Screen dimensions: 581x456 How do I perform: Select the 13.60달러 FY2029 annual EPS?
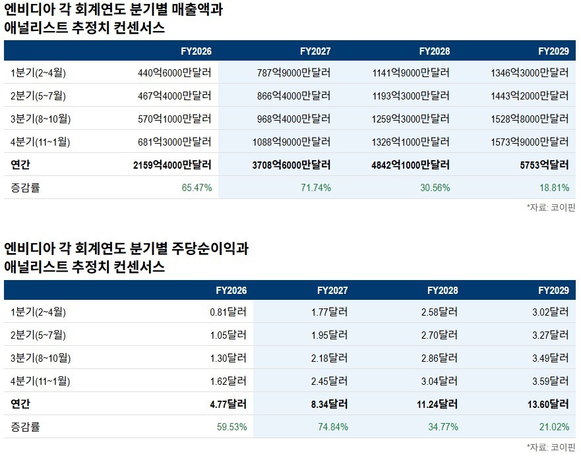[549, 404]
